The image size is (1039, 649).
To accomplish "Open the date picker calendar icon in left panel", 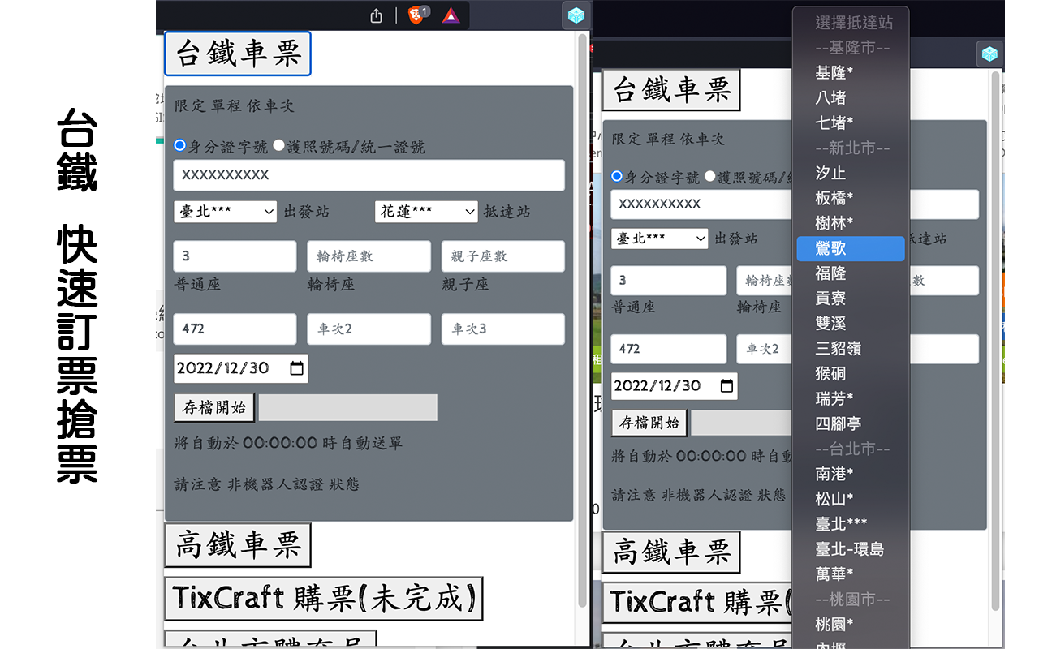I will click(x=296, y=368).
